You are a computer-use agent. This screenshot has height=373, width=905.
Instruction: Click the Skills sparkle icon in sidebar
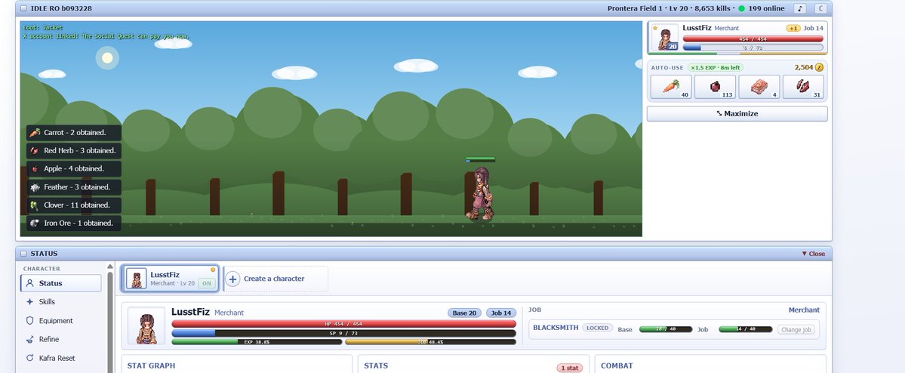click(30, 302)
